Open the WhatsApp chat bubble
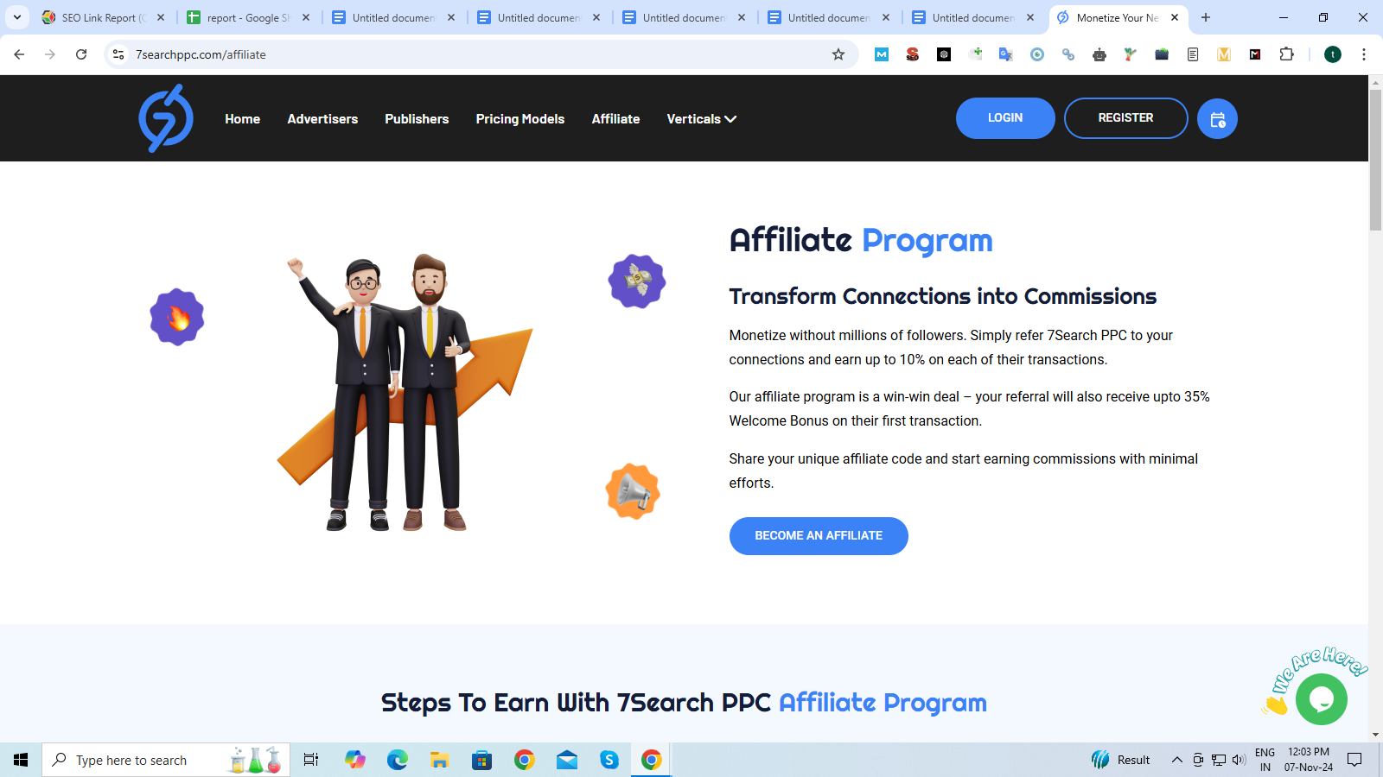Viewport: 1383px width, 777px height. tap(1321, 698)
